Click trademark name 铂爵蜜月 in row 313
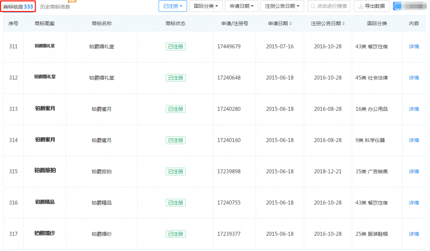The width and height of the screenshot is (430, 251). (x=102, y=109)
